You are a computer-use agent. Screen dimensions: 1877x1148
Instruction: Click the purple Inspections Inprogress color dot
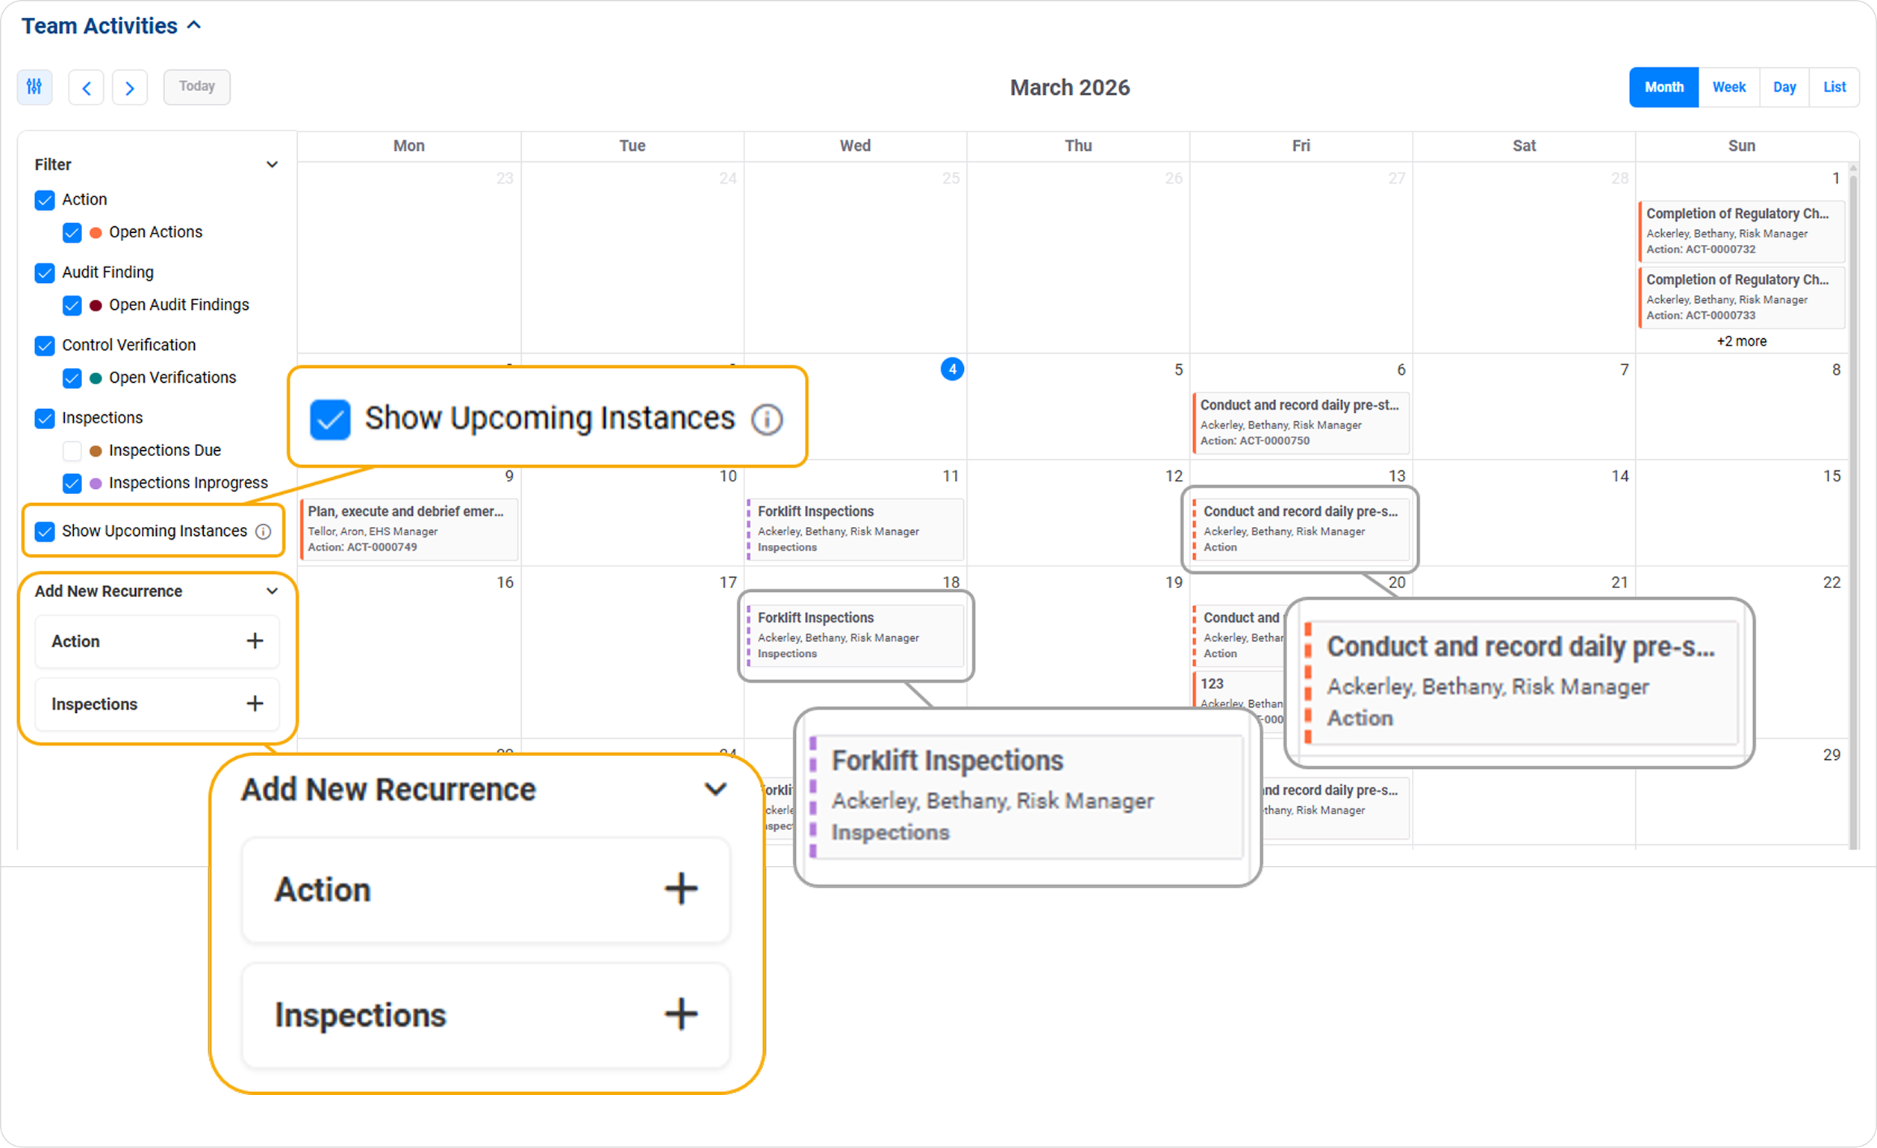[96, 484]
